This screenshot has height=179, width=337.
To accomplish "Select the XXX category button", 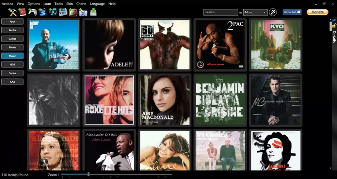I will (x=12, y=82).
